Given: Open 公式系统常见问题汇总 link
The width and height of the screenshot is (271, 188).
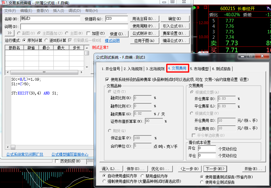Looking at the screenshot, I should (25, 154).
